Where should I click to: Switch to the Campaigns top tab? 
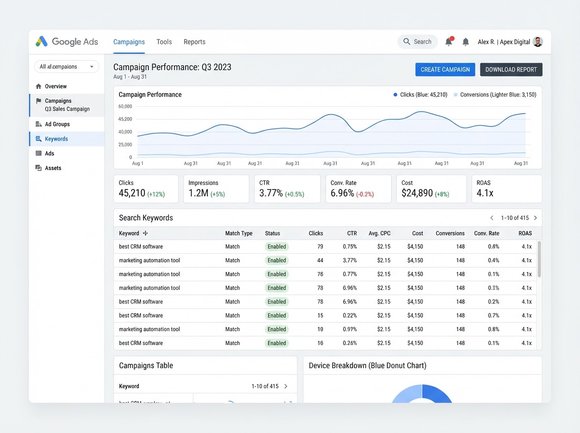[129, 42]
